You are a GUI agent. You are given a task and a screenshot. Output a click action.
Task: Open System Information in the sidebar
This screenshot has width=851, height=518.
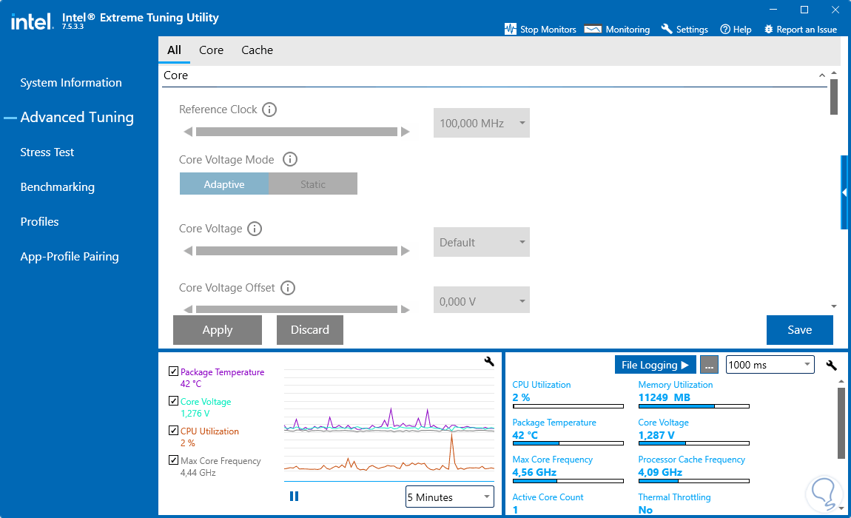(71, 83)
